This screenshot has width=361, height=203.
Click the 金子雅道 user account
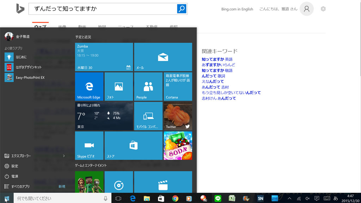click(x=17, y=36)
